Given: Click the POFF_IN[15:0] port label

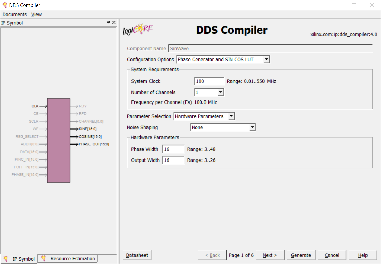Looking at the screenshot, I should 26,167.
